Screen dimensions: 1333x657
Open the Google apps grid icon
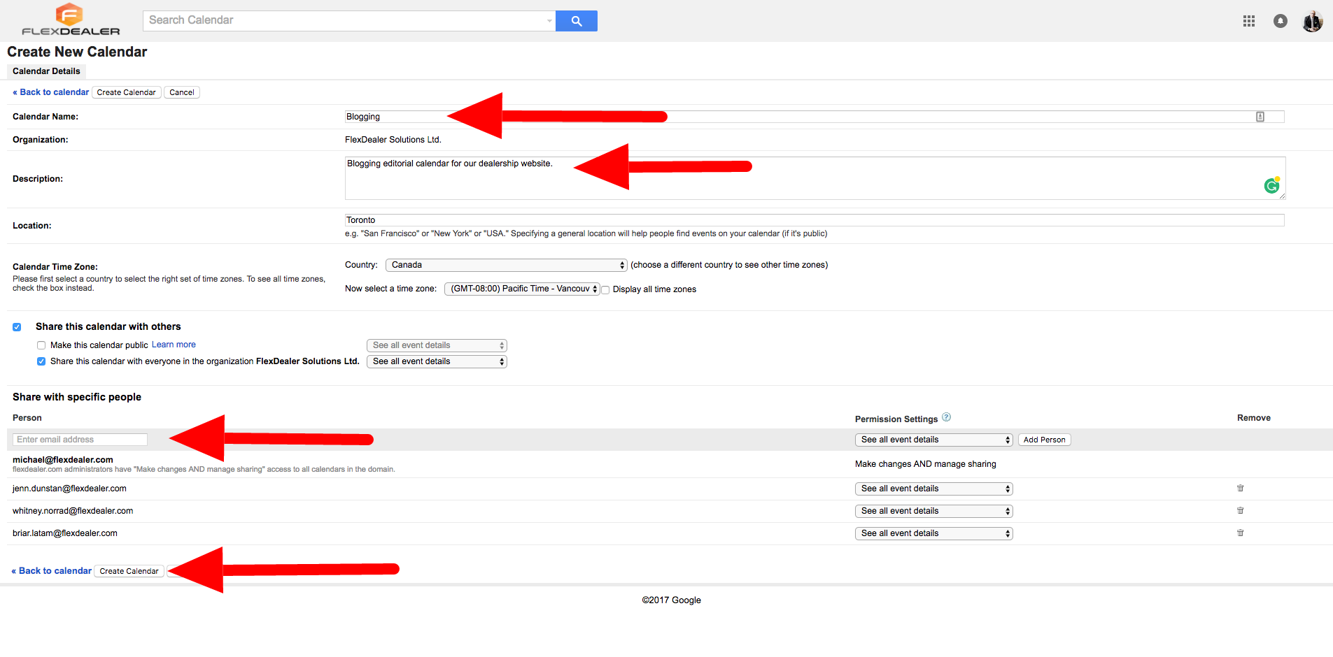(x=1248, y=21)
